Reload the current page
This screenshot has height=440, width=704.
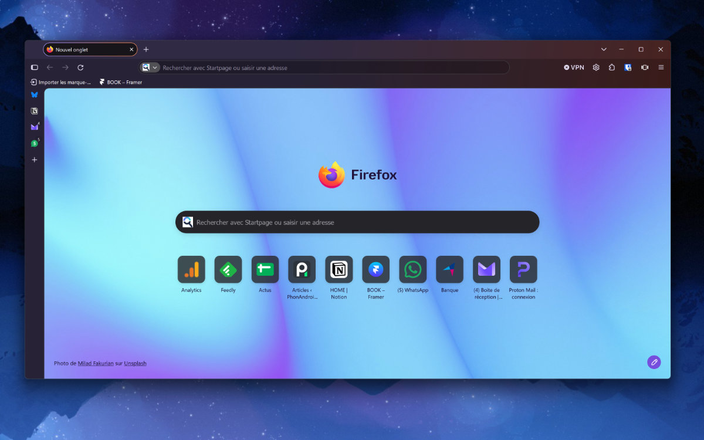[80, 67]
